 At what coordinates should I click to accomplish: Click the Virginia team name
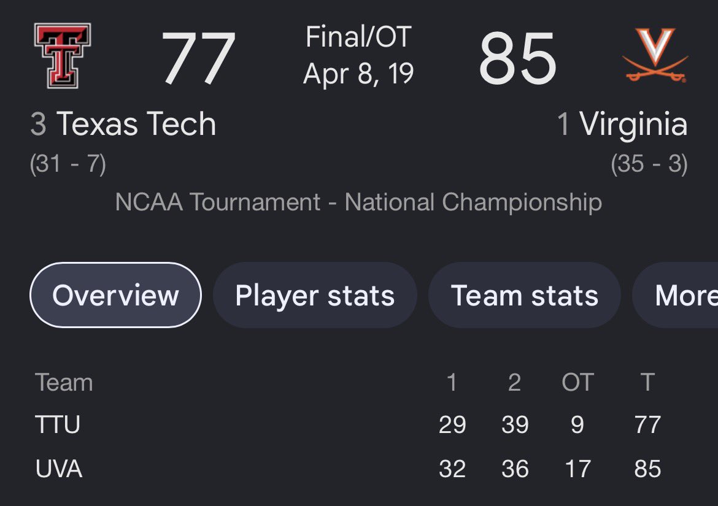(x=633, y=125)
